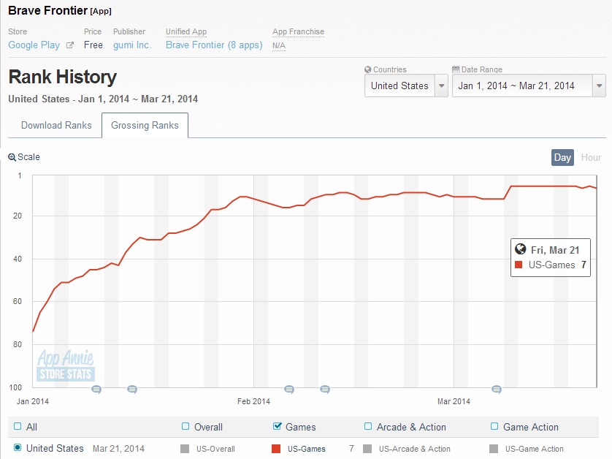Click the Brave Frontier app title
Viewport: 612px width, 459px height.
(47, 10)
